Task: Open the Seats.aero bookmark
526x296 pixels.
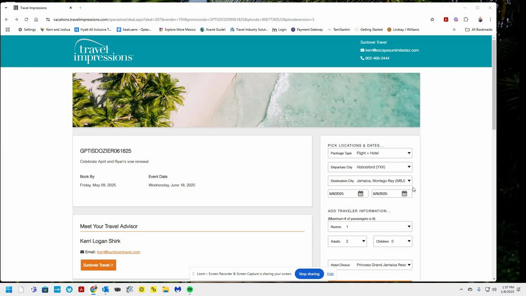Action: 134,30
